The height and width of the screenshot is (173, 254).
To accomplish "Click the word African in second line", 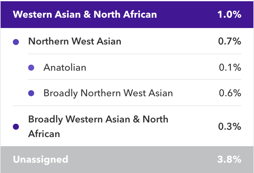I will point(44,134).
